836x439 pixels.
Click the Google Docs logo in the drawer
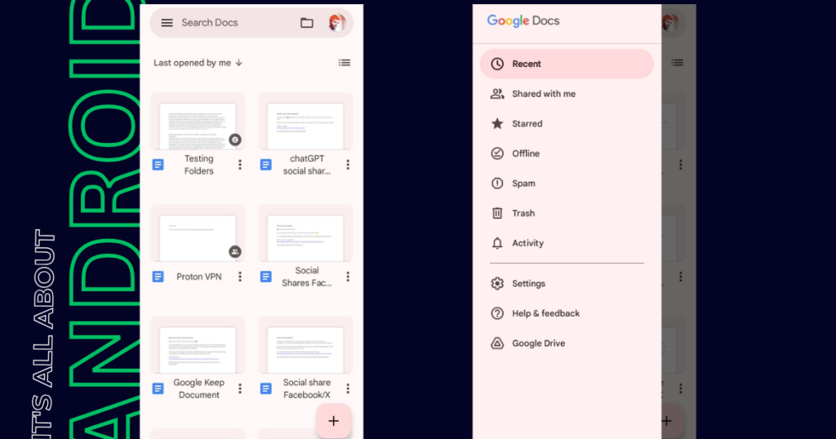point(523,20)
